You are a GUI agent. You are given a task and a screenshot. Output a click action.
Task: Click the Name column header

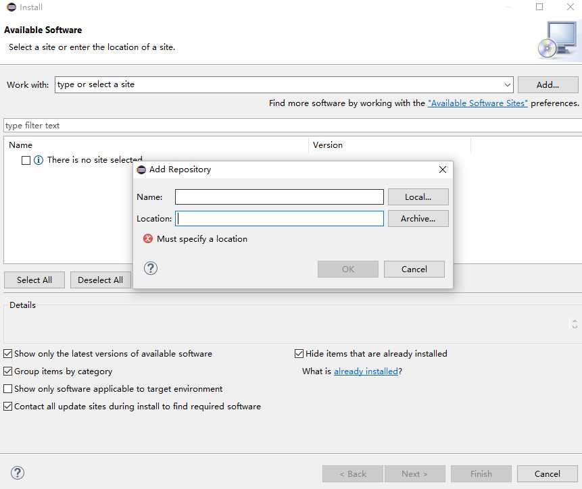coord(156,145)
